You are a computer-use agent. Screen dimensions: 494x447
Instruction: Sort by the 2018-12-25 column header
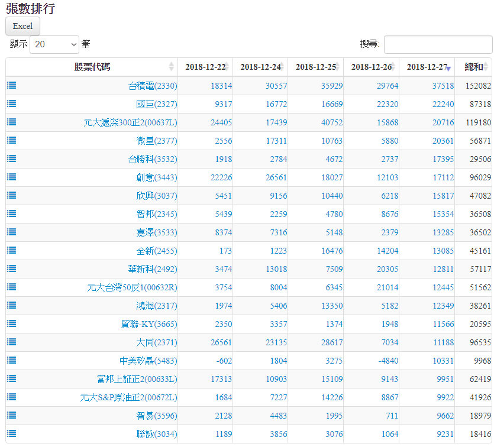point(315,67)
